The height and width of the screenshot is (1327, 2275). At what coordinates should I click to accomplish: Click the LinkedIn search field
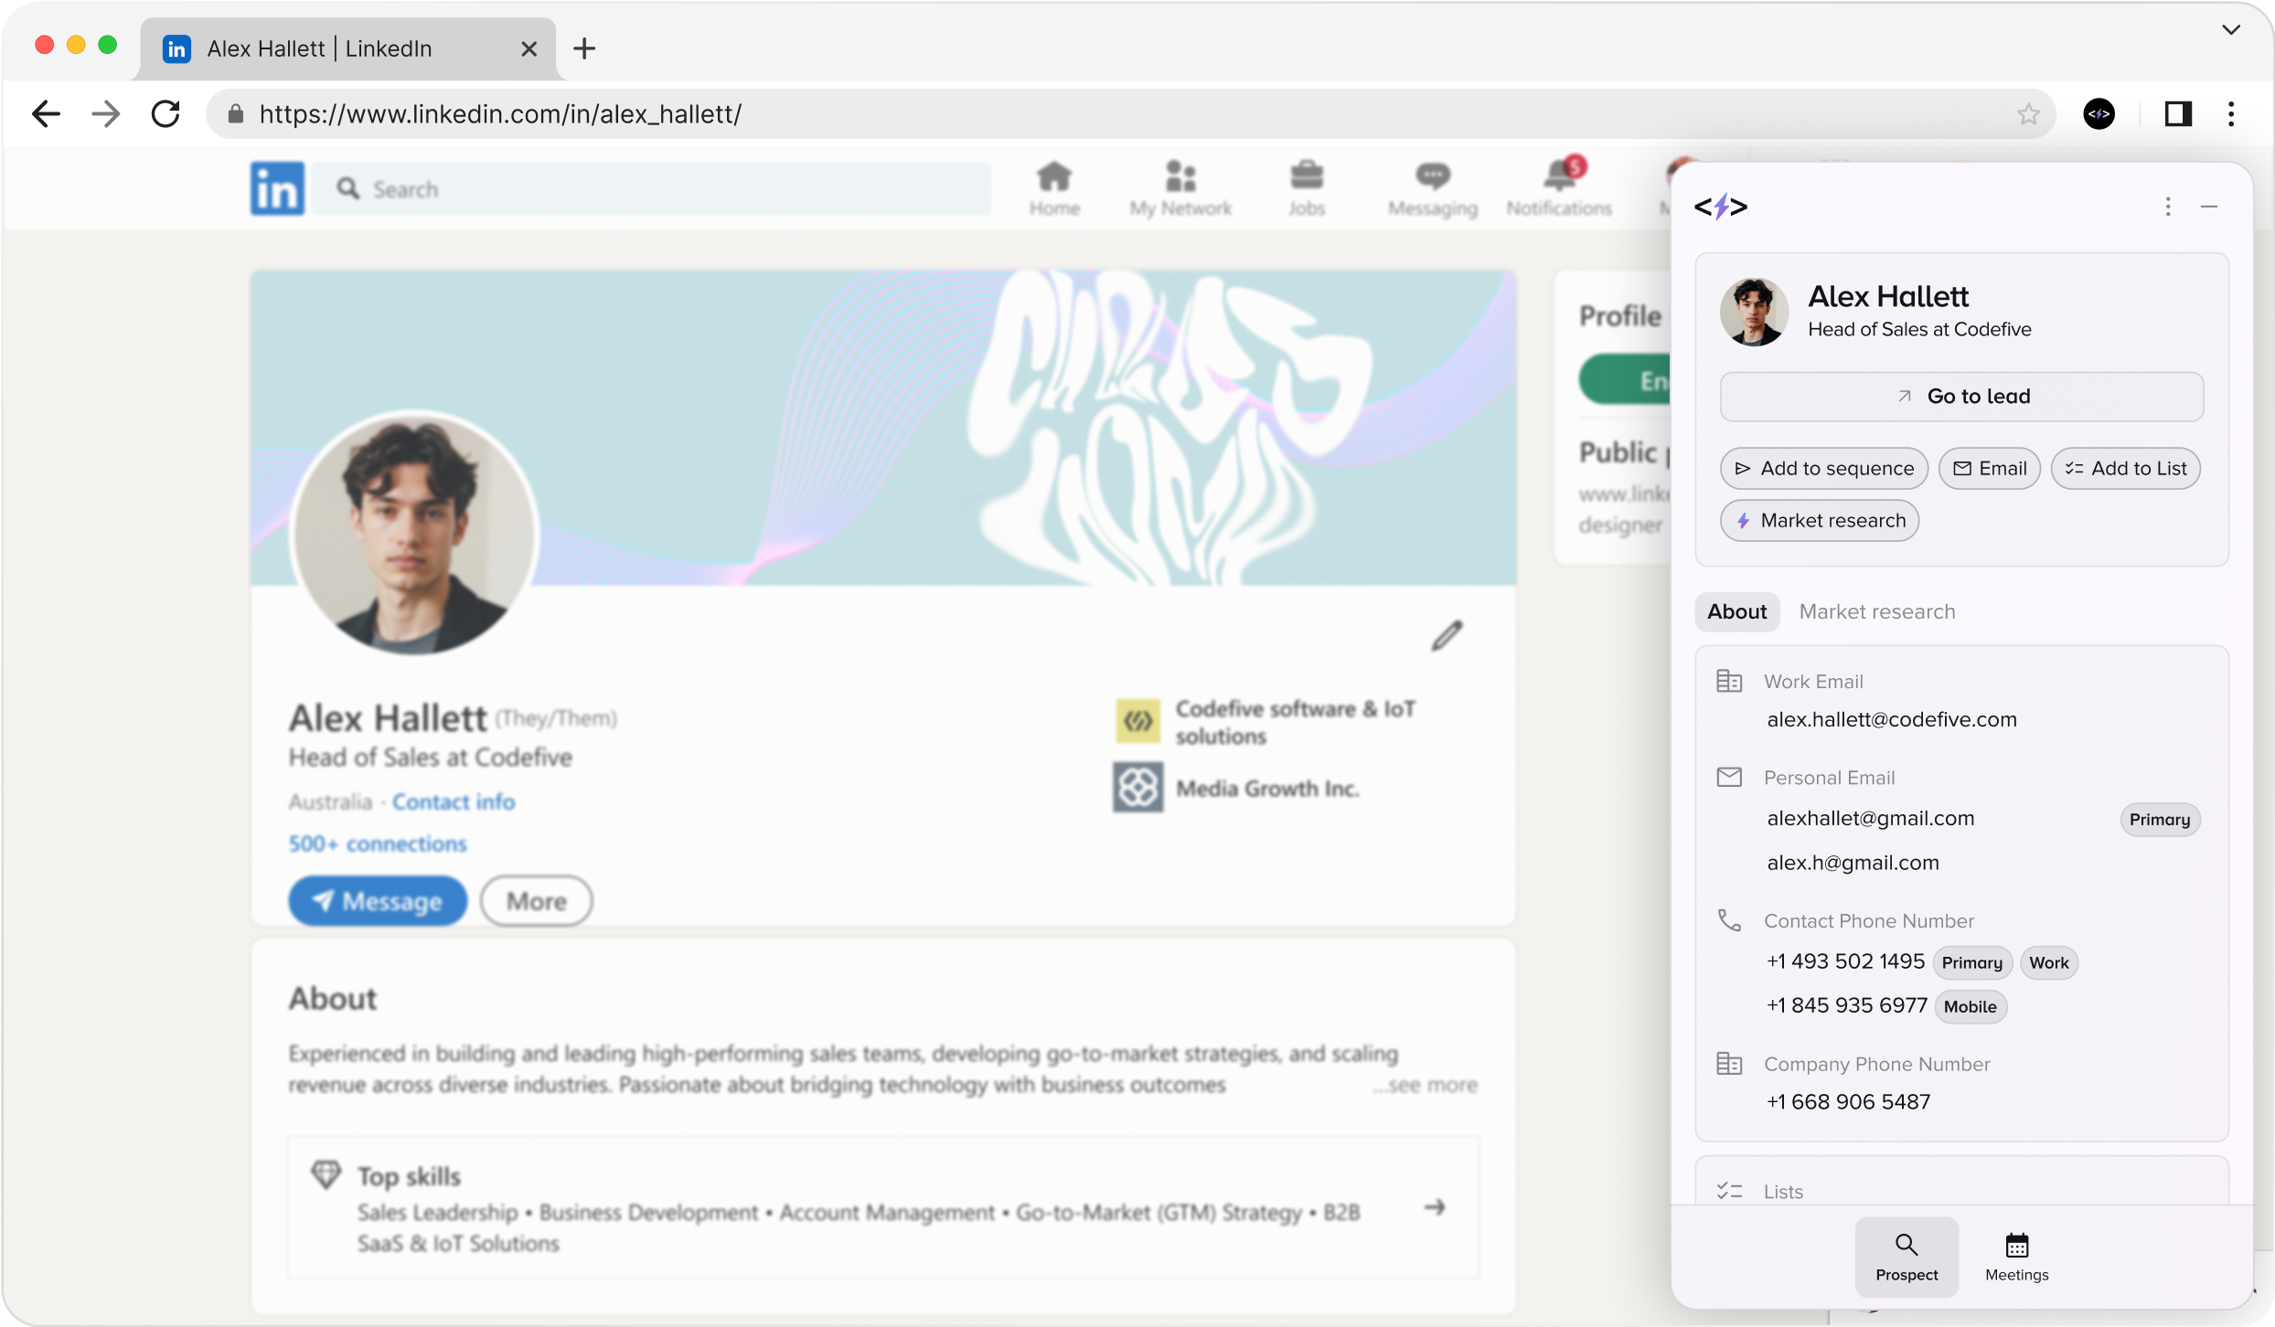[x=651, y=189]
